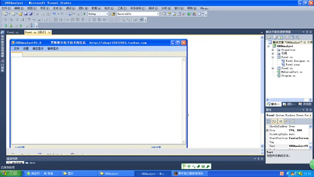
Task: Open the 设置 menu in the form designer
Action: (26, 49)
